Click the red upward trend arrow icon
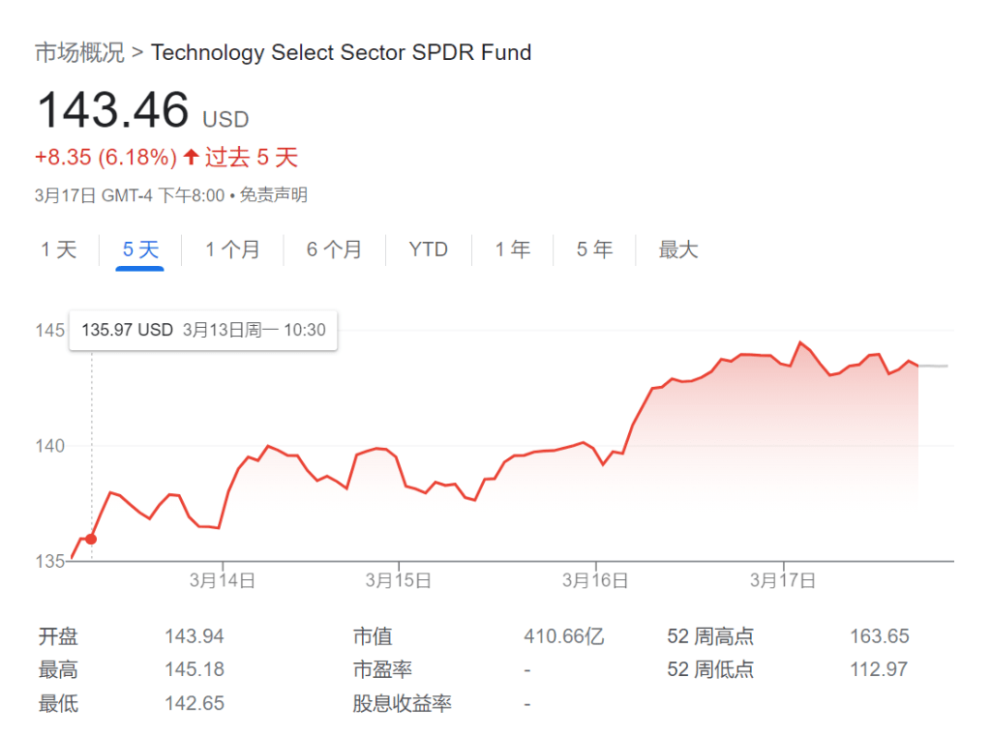The height and width of the screenshot is (736, 991). tap(192, 157)
